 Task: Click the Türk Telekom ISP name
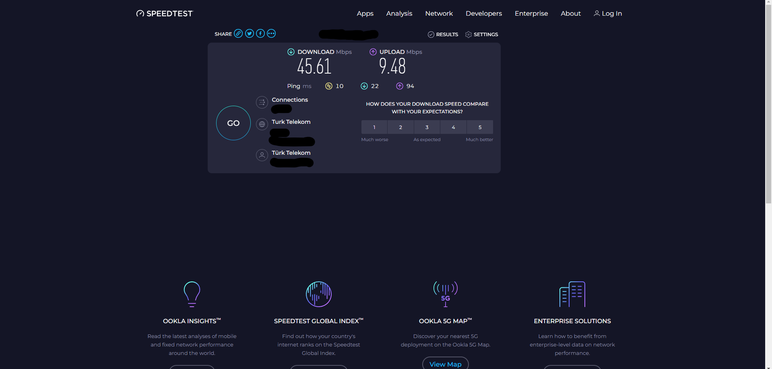point(291,153)
